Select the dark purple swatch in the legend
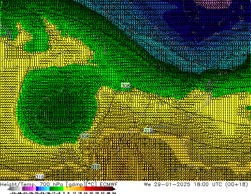This screenshot has width=251, height=194. 23,188
